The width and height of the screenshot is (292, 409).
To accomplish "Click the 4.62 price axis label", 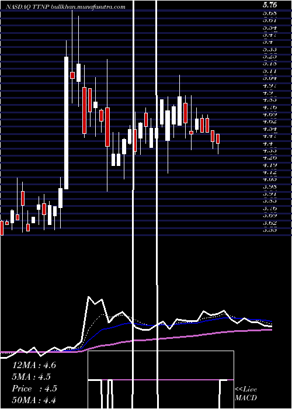I will point(270,122).
